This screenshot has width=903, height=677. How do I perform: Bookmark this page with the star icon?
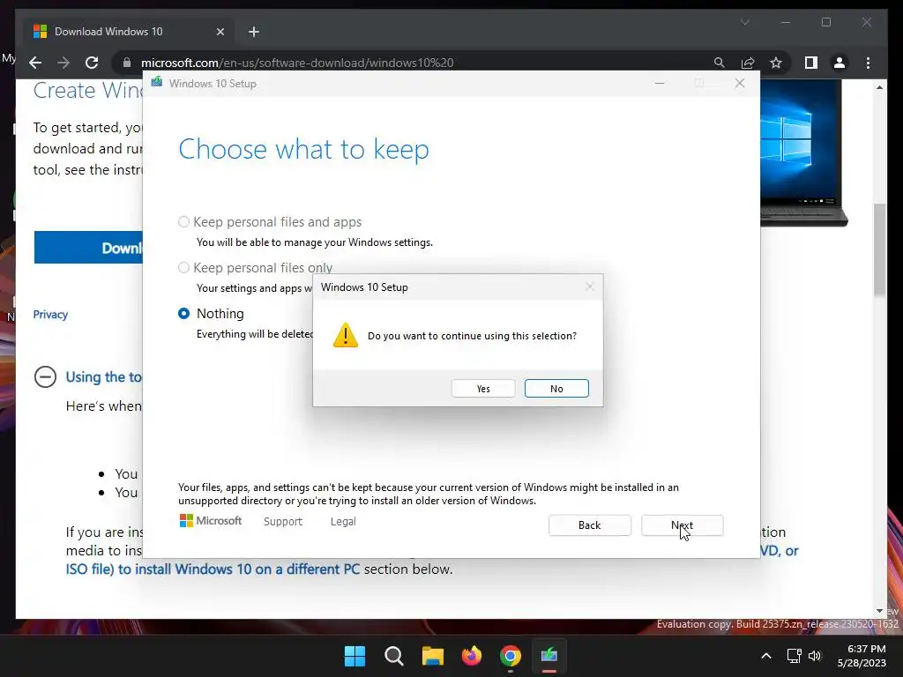click(776, 63)
